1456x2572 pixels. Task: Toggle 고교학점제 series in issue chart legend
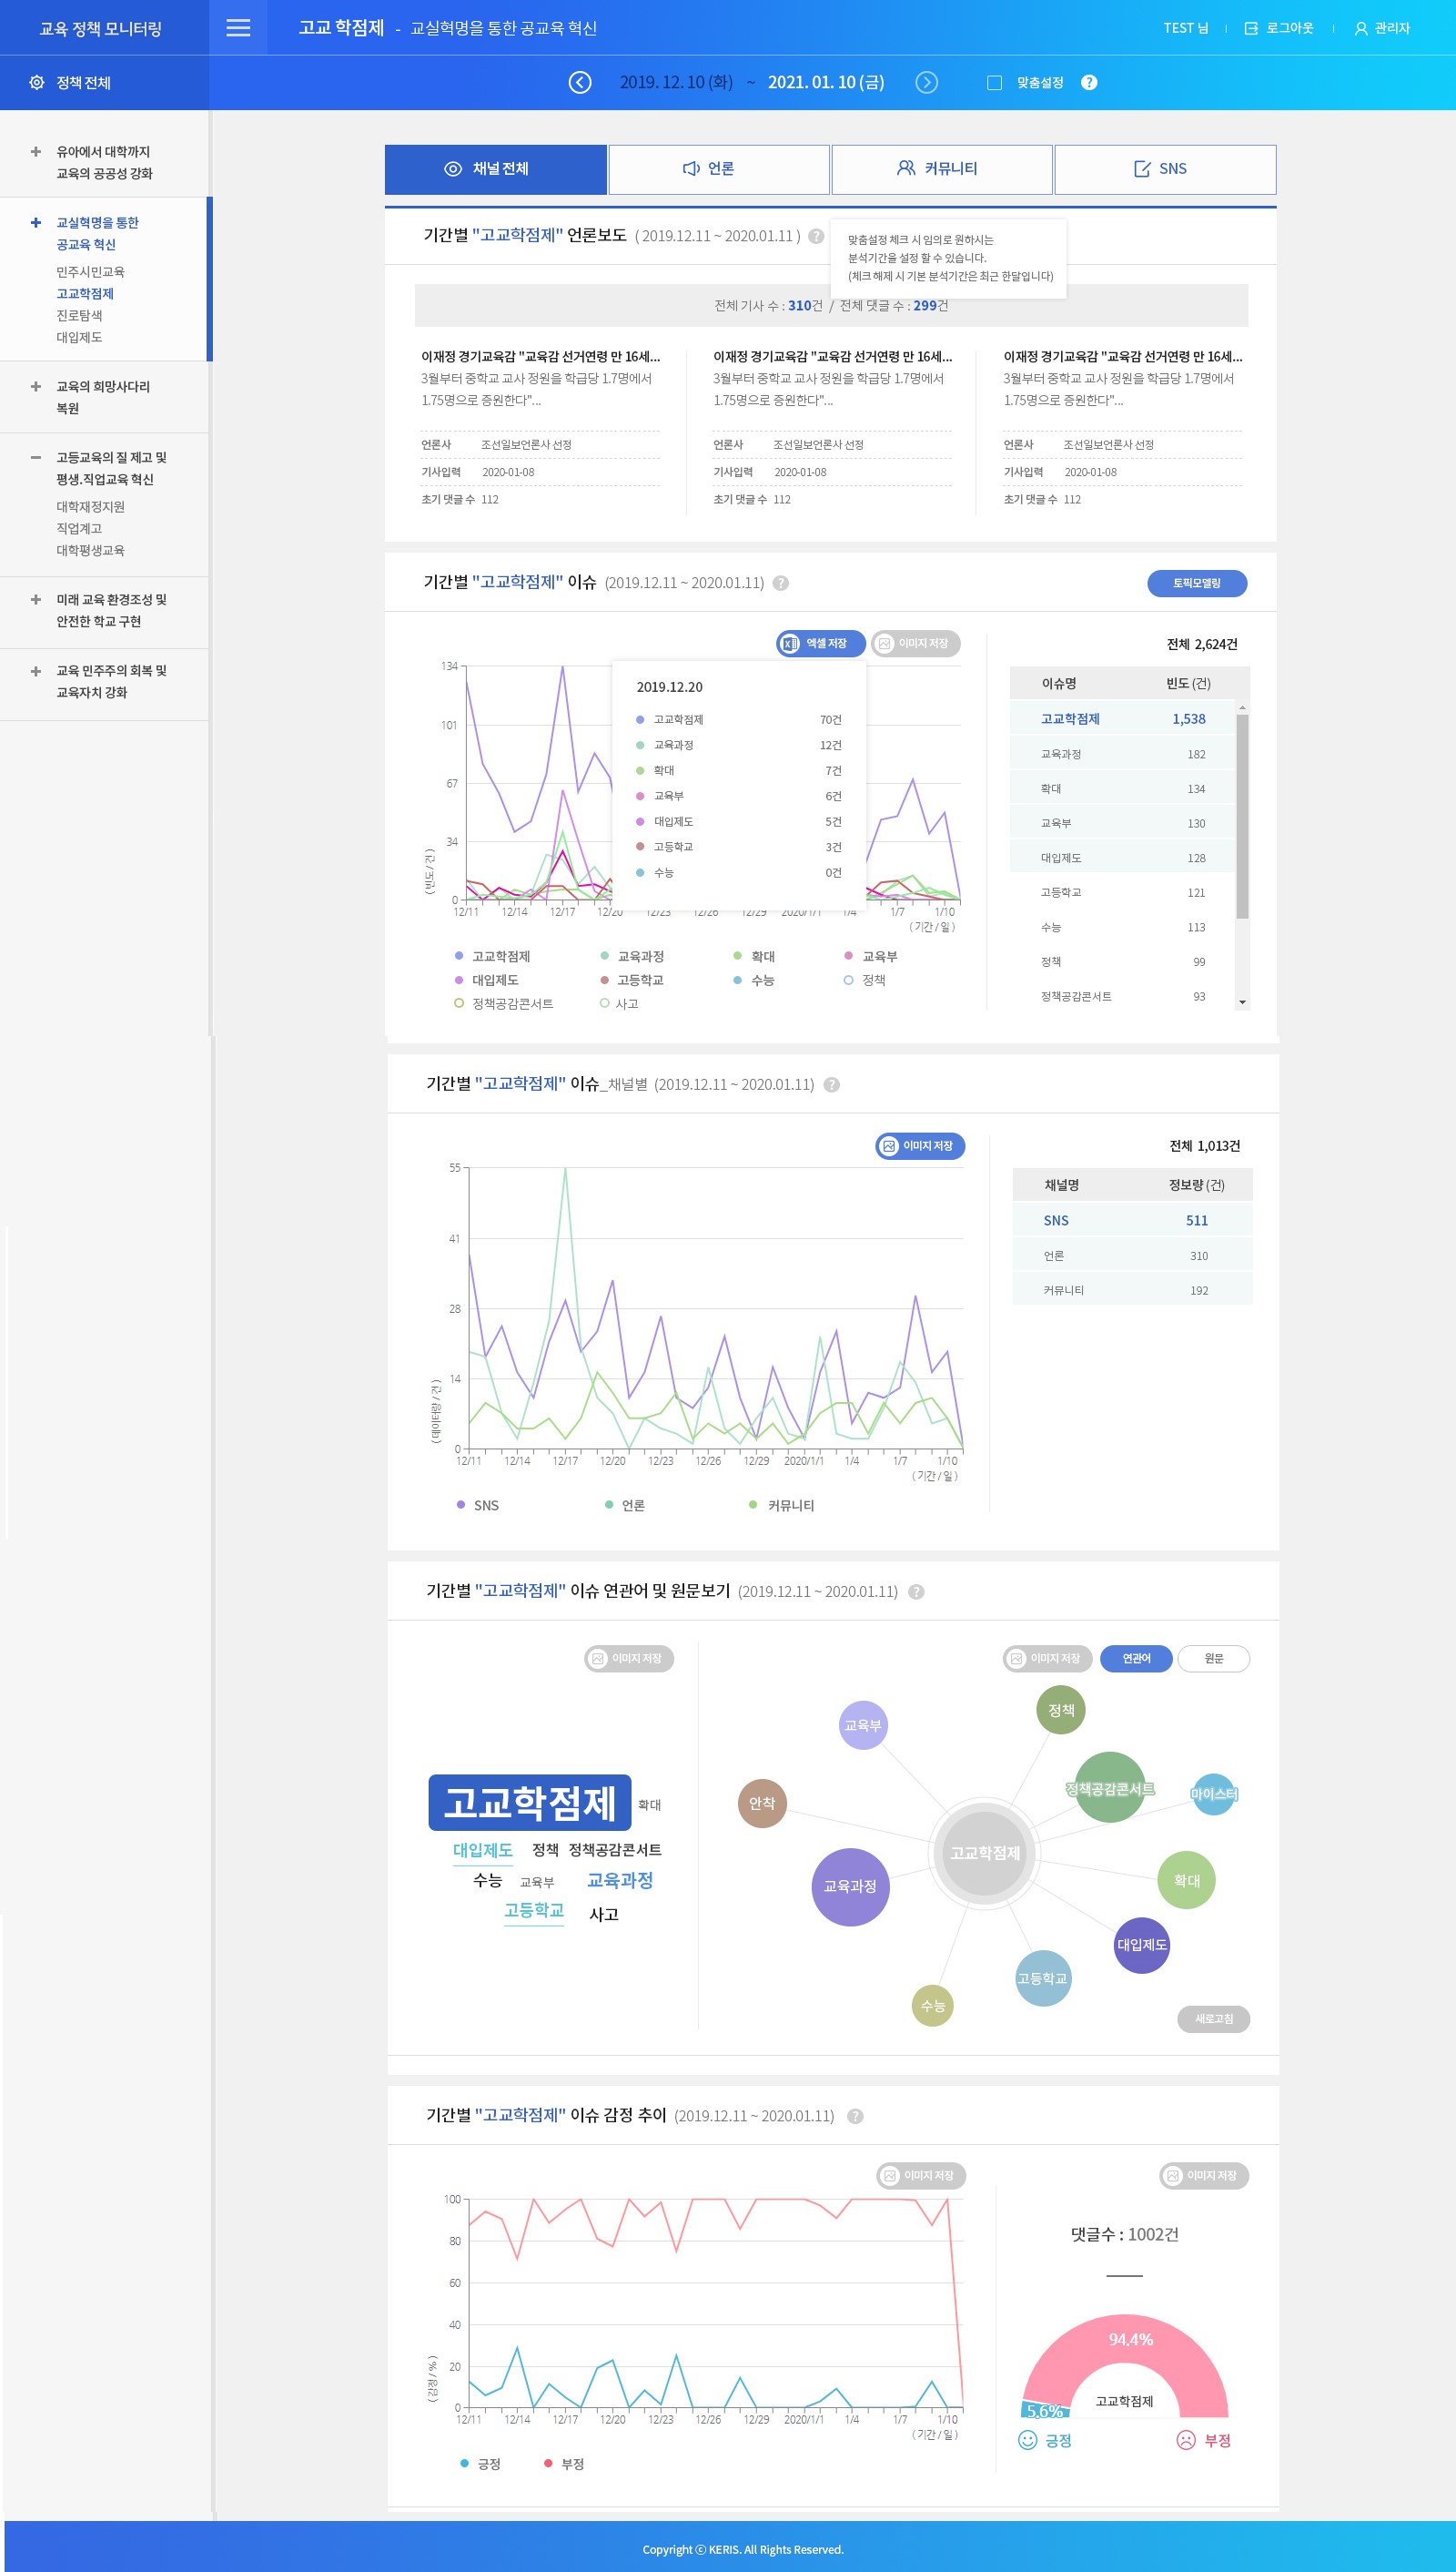click(x=492, y=956)
